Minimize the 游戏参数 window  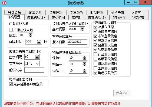[x=128, y=2]
